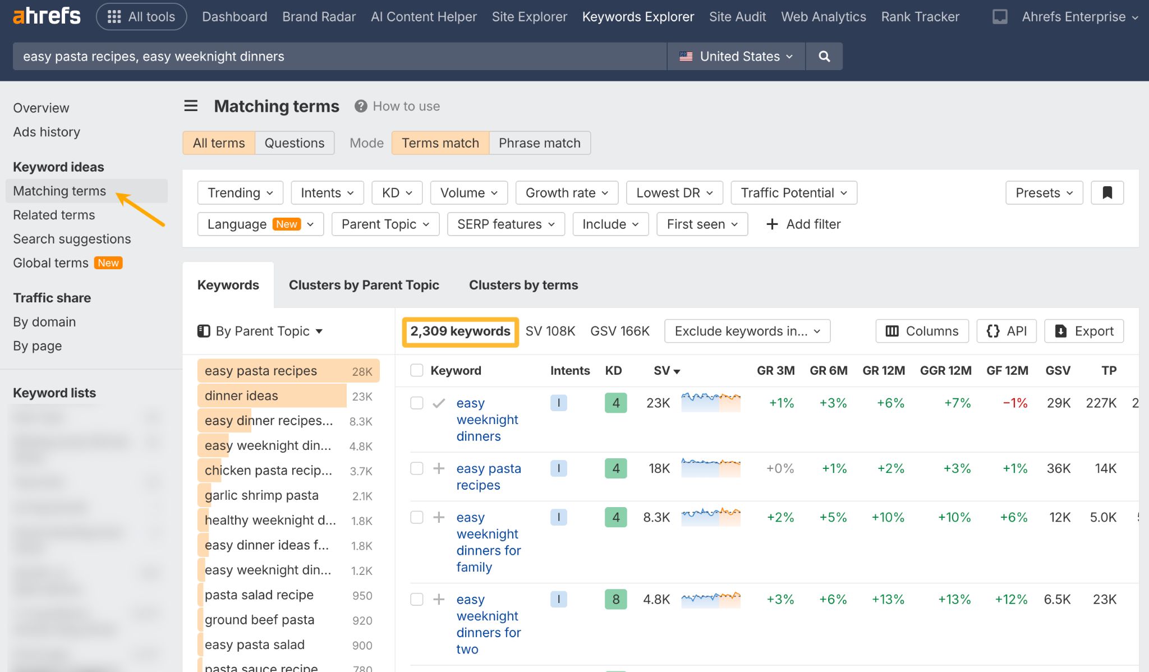Click the search magnifier icon
The image size is (1149, 672).
824,56
